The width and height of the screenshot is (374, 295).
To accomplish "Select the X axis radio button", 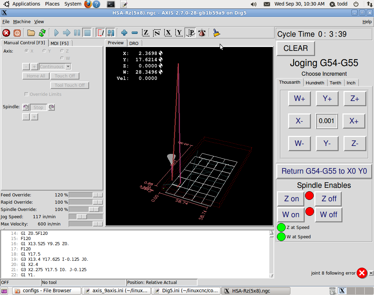I will tap(27, 51).
